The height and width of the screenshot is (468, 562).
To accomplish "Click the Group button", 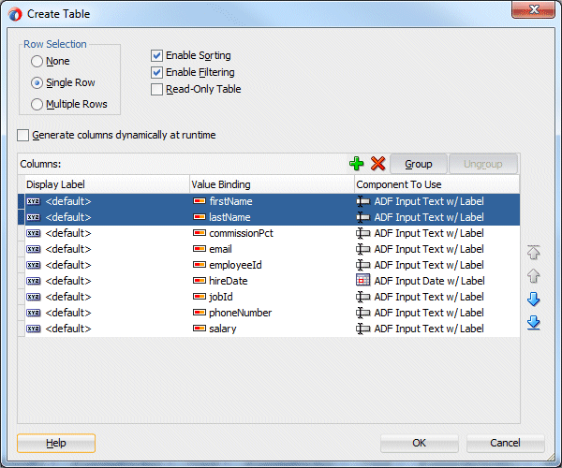I will (419, 164).
